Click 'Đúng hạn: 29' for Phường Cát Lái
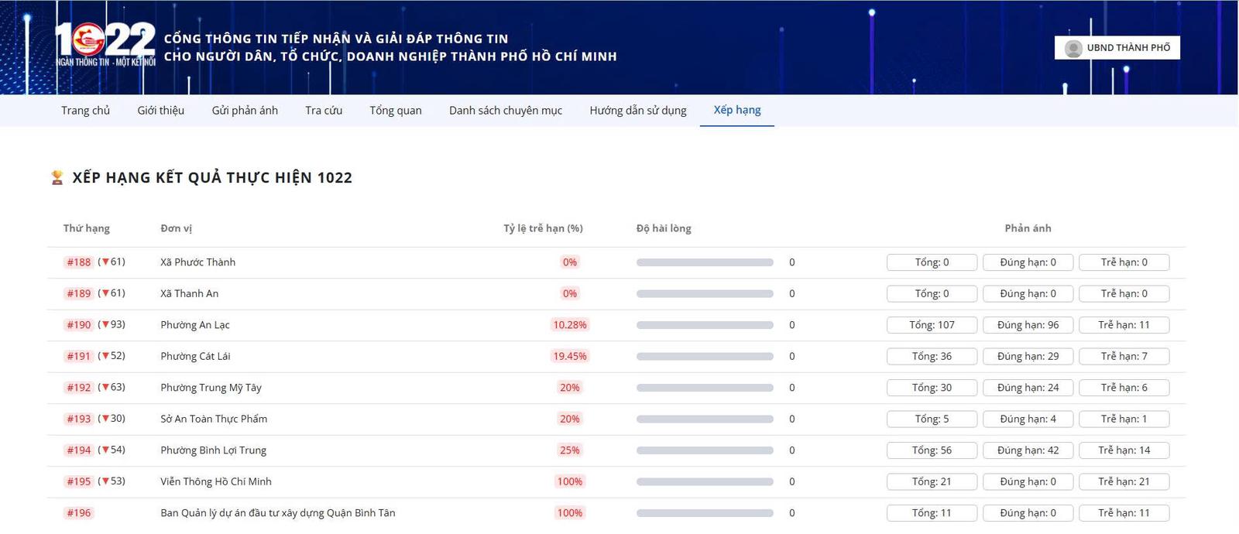This screenshot has height=534, width=1239. (x=1028, y=356)
